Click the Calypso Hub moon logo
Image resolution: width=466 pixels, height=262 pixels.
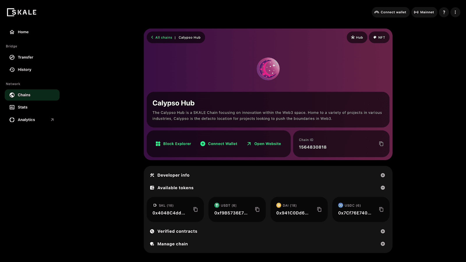(268, 69)
